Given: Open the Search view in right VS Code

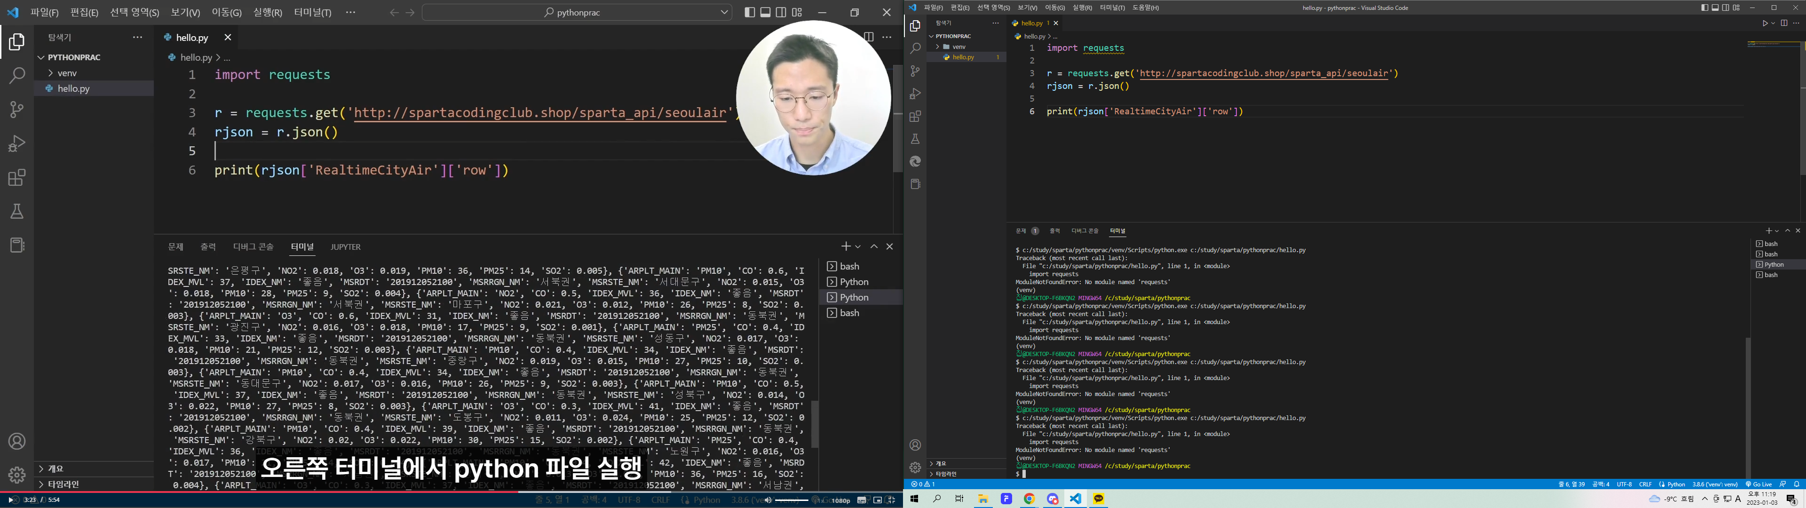Looking at the screenshot, I should [x=915, y=48].
